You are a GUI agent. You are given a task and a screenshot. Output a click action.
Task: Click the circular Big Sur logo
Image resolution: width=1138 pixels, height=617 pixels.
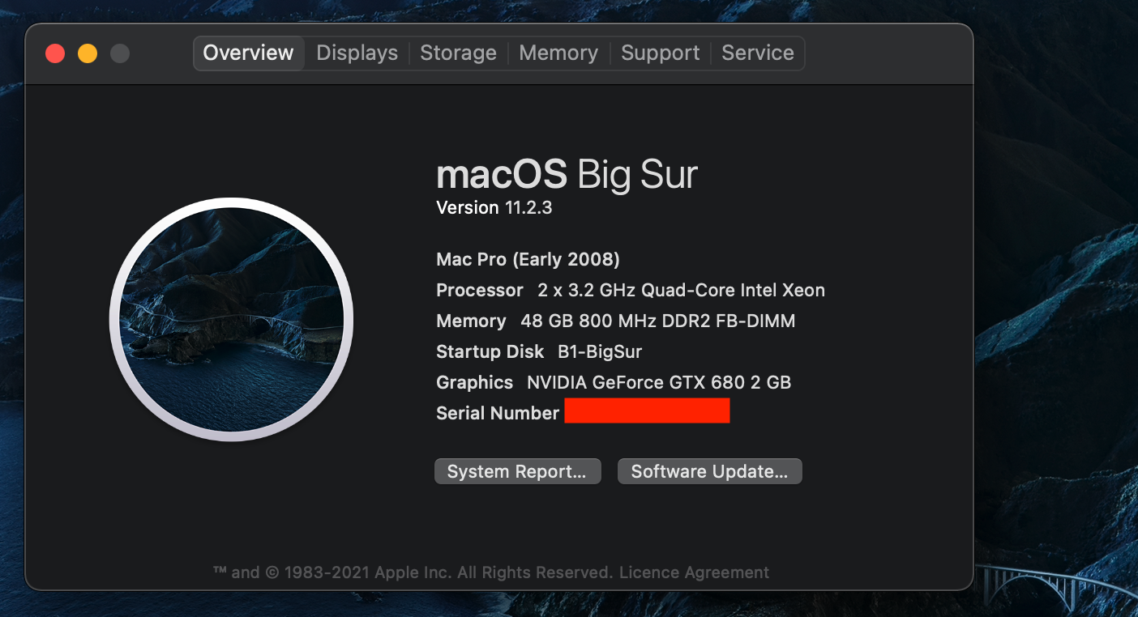click(231, 320)
